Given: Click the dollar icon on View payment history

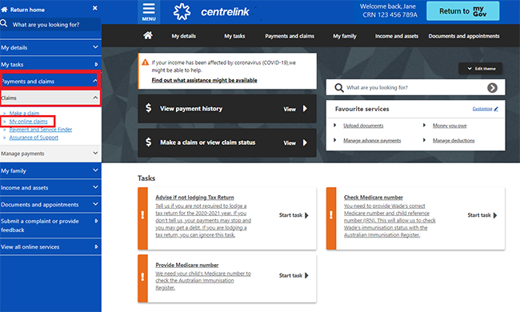Looking at the screenshot, I should coord(149,108).
